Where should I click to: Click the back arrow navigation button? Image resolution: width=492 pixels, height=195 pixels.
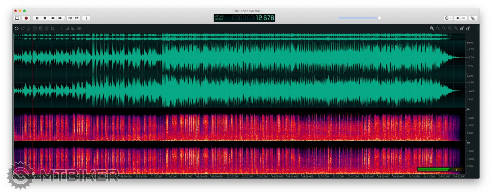458,18
